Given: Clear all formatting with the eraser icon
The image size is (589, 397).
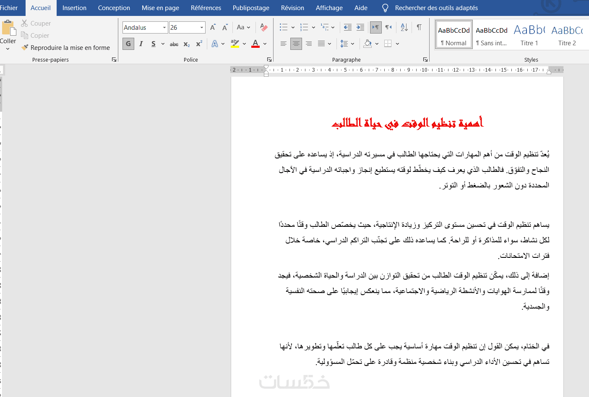Looking at the screenshot, I should [x=264, y=27].
